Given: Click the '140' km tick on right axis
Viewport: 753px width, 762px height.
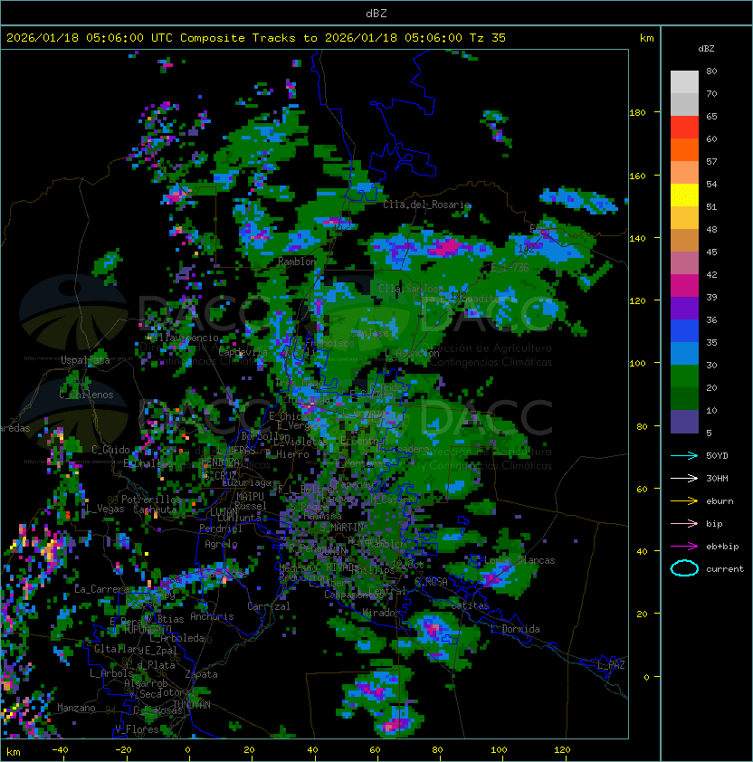Looking at the screenshot, I should click(637, 239).
